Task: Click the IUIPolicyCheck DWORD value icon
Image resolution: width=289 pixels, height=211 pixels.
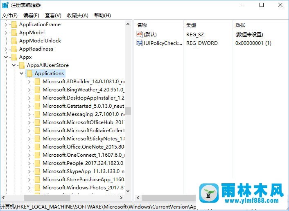Action: (x=140, y=43)
